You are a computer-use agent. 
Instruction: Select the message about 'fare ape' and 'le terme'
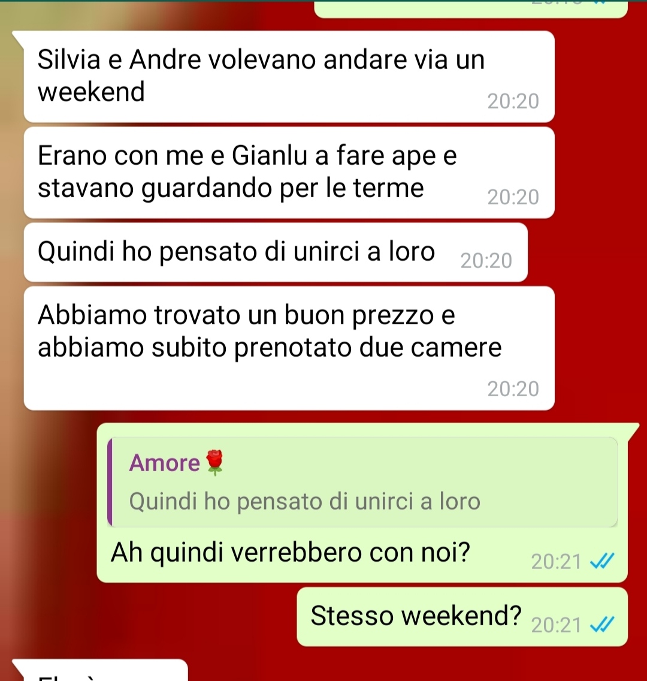[x=289, y=173]
